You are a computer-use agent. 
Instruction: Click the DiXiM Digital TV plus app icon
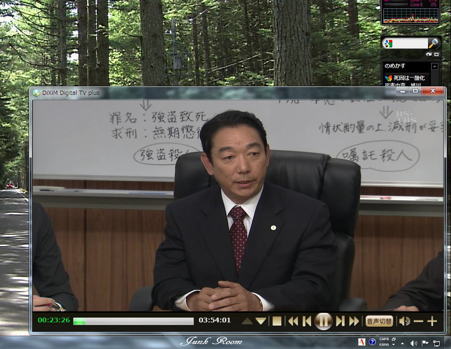click(x=36, y=93)
